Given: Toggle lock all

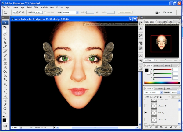Looking at the screenshot, I should 161,97.
